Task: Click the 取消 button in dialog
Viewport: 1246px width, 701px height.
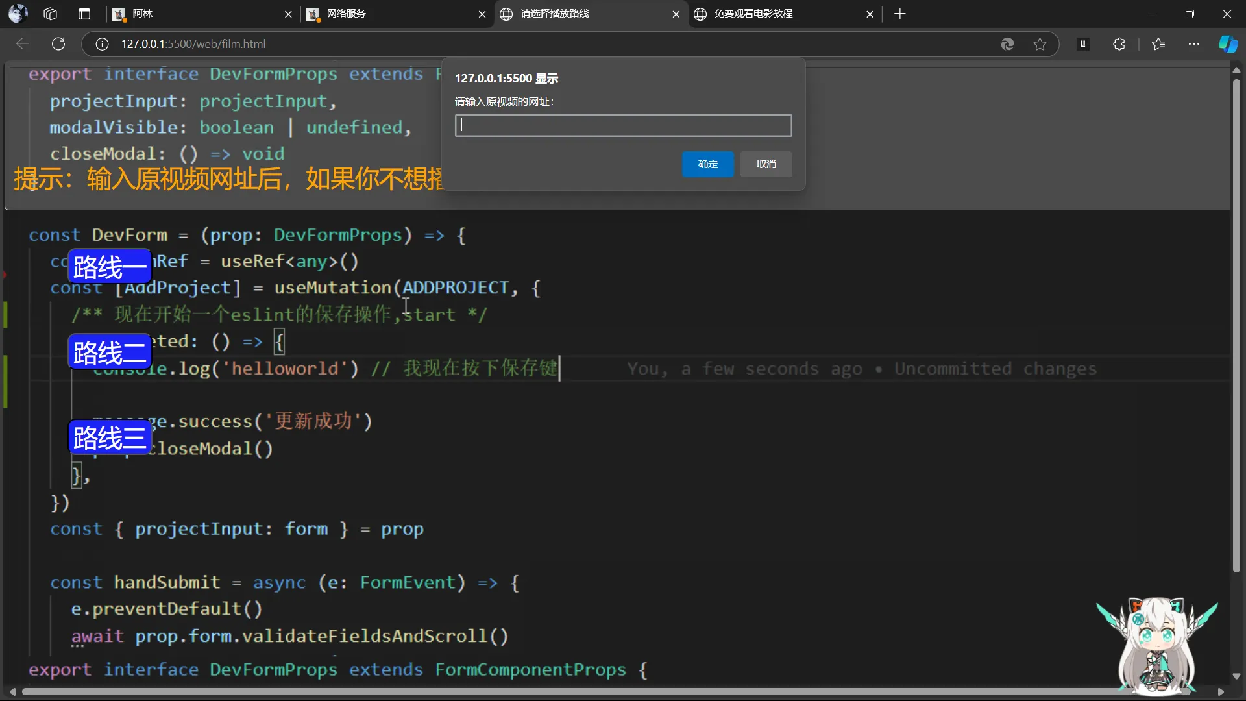Action: (766, 164)
